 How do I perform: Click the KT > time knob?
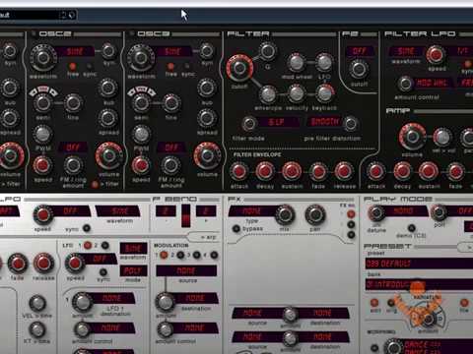37,329
